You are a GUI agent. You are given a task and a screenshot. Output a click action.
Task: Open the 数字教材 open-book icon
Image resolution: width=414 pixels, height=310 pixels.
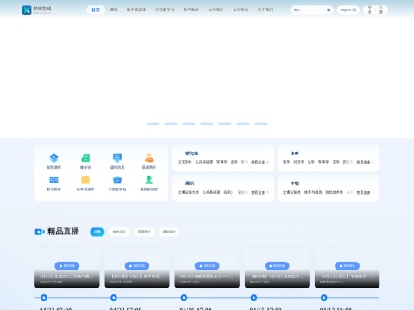pyautogui.click(x=53, y=180)
